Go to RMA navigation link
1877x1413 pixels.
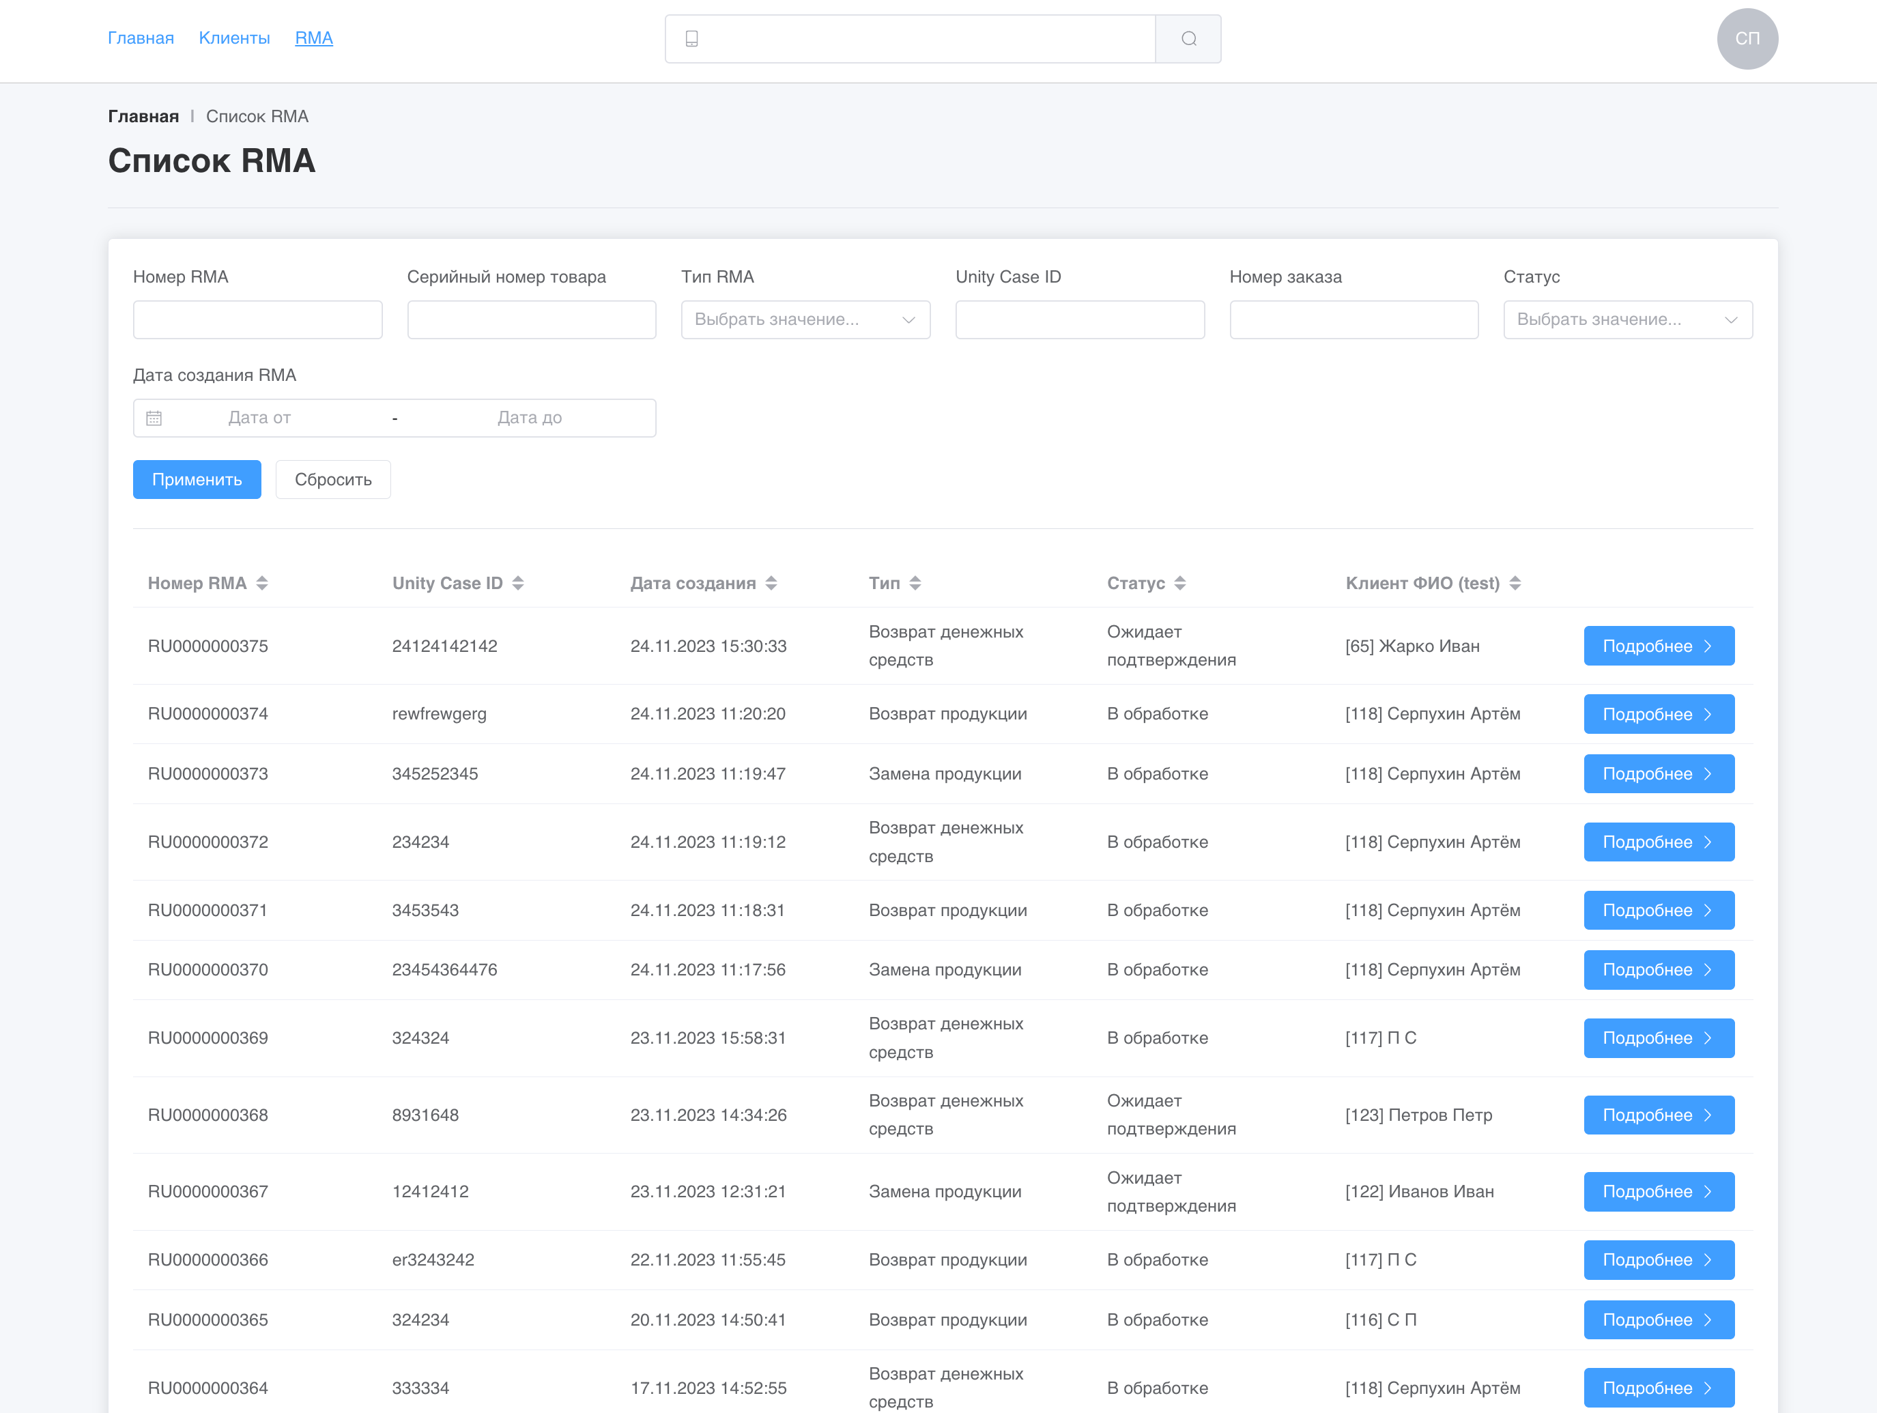click(x=313, y=38)
